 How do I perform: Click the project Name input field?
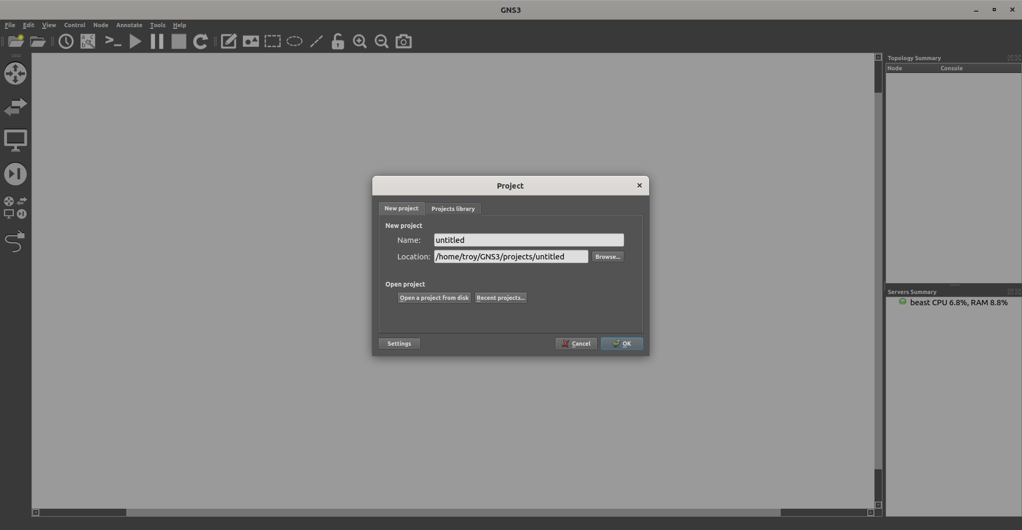(529, 240)
